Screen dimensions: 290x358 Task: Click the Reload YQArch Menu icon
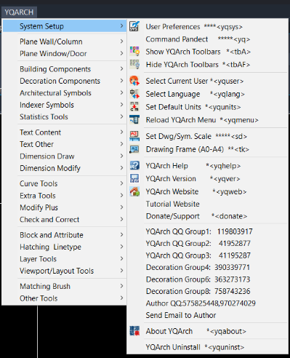click(x=134, y=119)
